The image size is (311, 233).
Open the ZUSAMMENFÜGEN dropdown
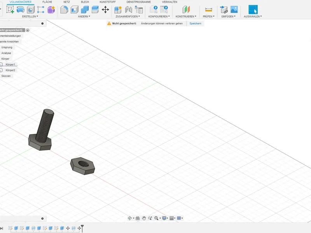pyautogui.click(x=128, y=16)
